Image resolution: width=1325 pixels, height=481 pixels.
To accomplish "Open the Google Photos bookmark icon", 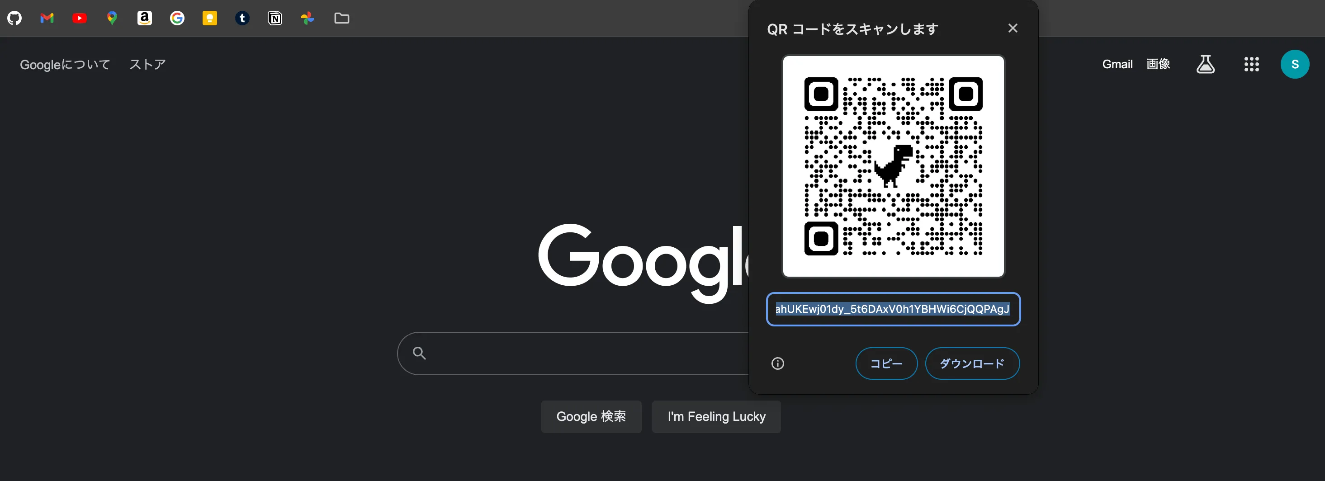I will pyautogui.click(x=308, y=19).
